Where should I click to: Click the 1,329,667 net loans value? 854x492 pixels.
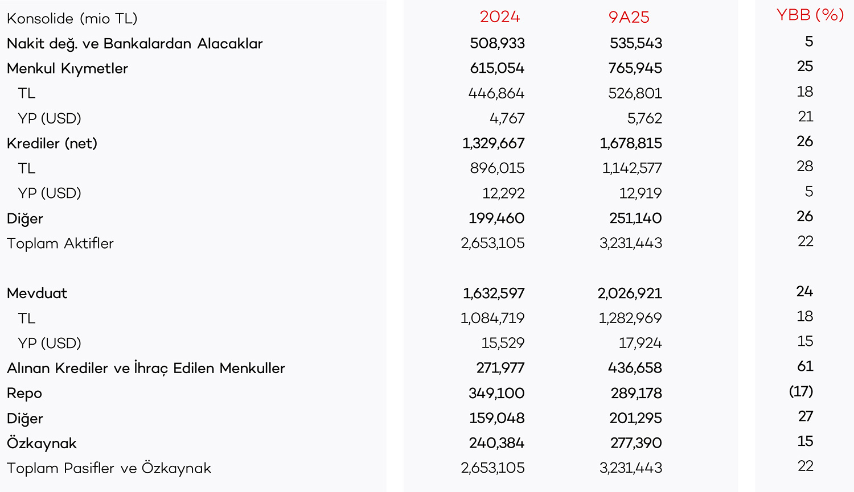(493, 143)
